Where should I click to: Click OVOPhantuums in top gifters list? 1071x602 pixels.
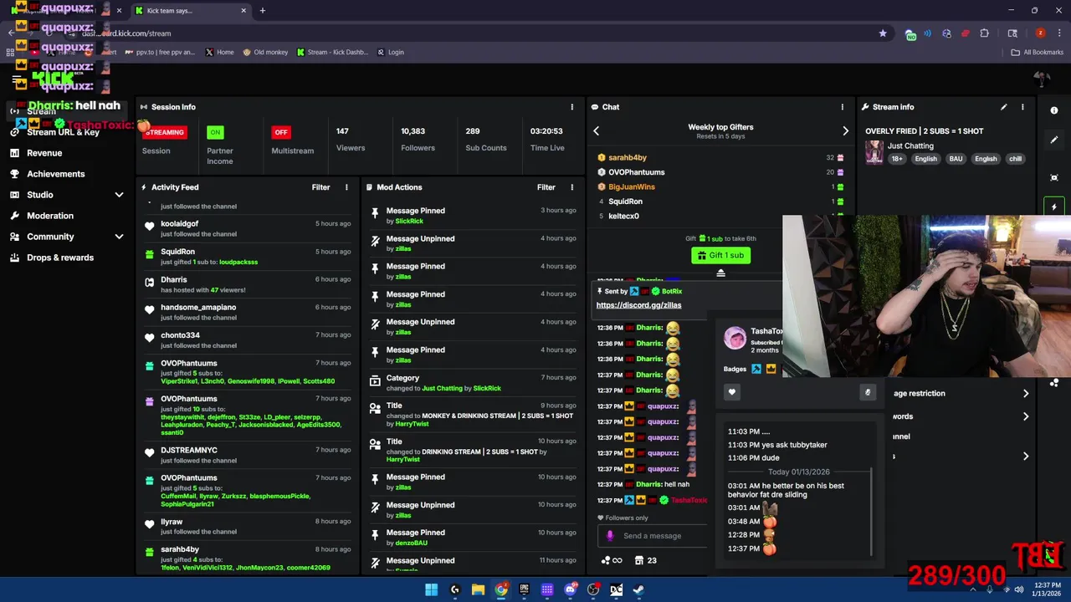pos(637,172)
